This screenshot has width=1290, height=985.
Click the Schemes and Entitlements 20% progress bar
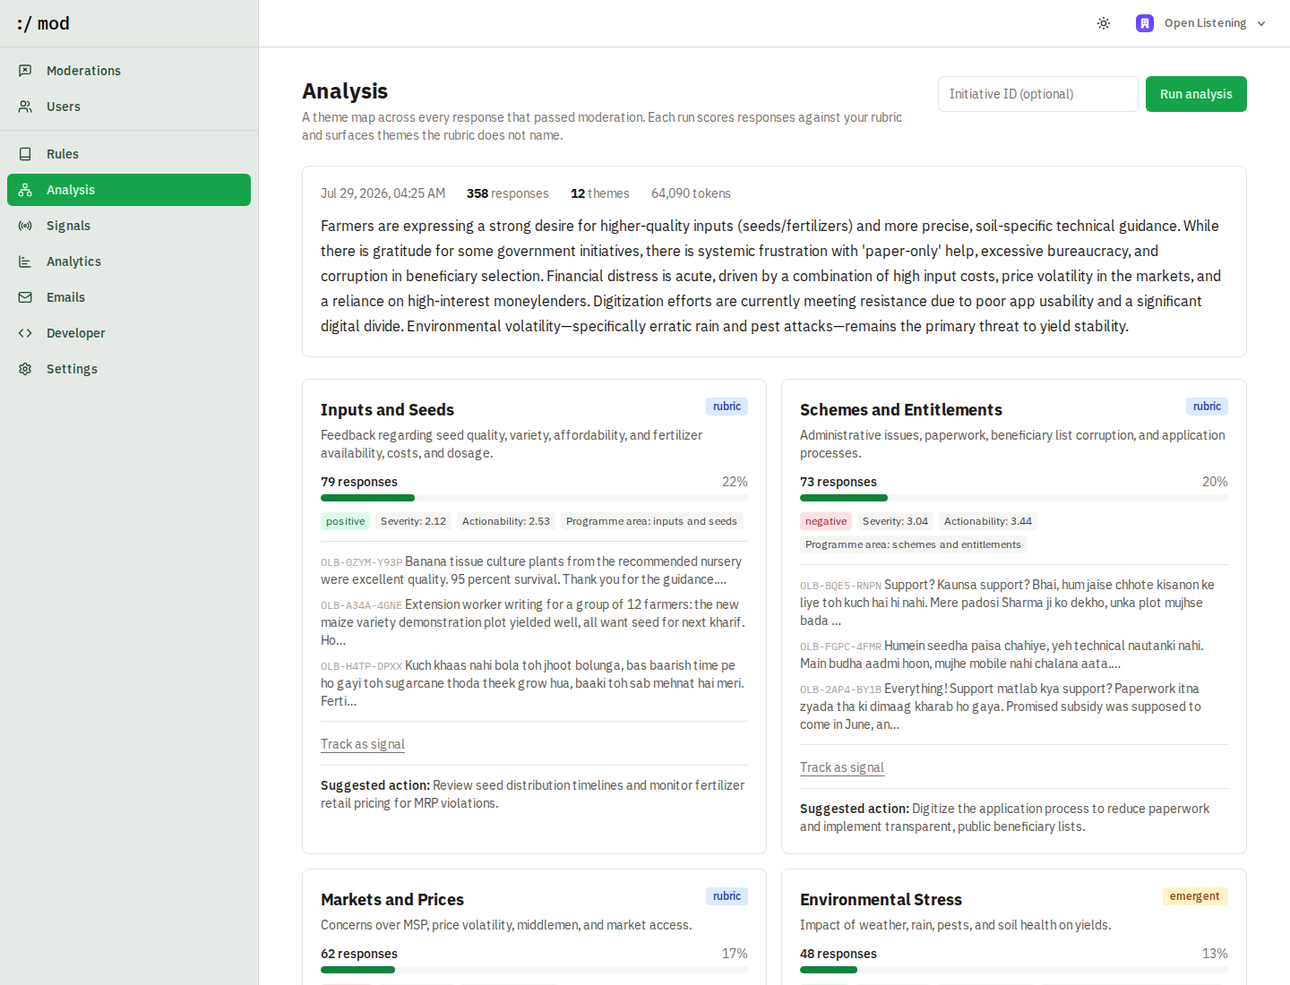tap(1014, 498)
